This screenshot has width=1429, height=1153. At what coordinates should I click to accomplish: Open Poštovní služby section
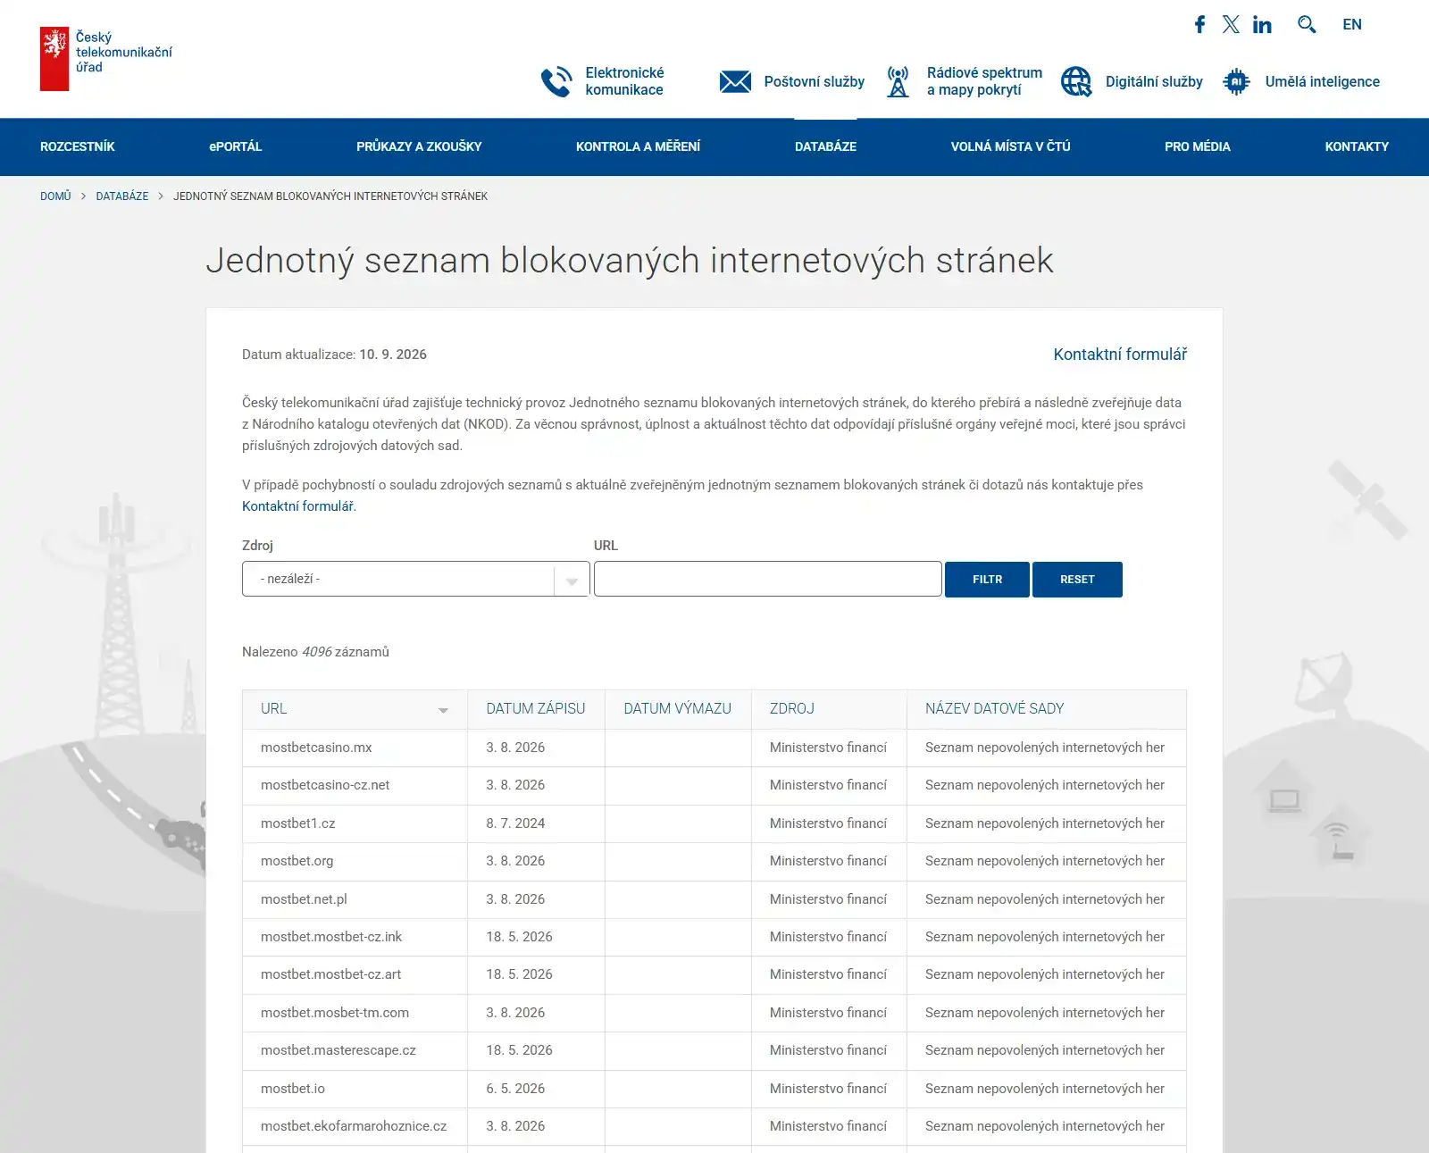tap(814, 81)
